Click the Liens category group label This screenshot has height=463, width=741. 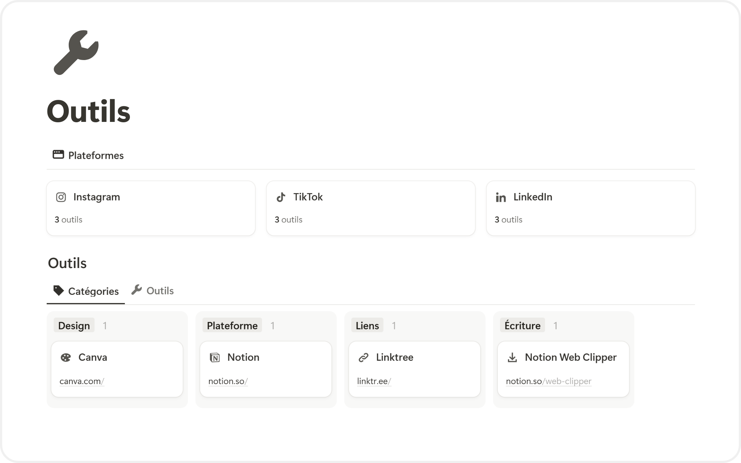pyautogui.click(x=367, y=326)
